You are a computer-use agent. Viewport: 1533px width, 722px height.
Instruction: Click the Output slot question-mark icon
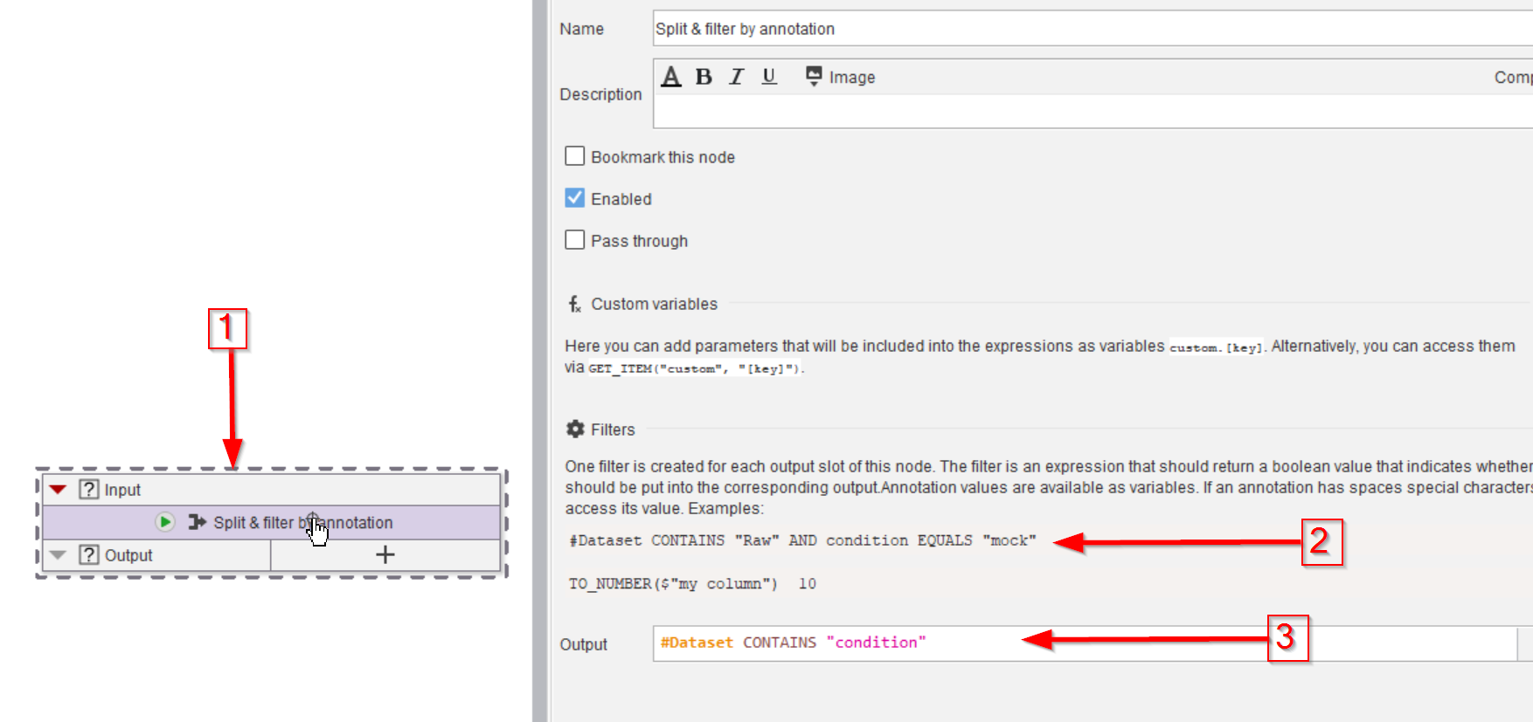coord(89,555)
